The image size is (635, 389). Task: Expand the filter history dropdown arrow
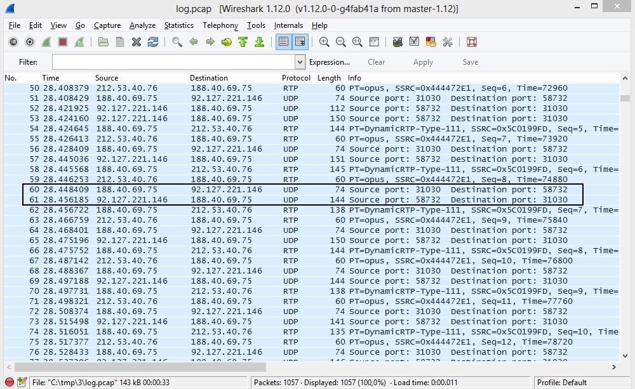point(300,62)
